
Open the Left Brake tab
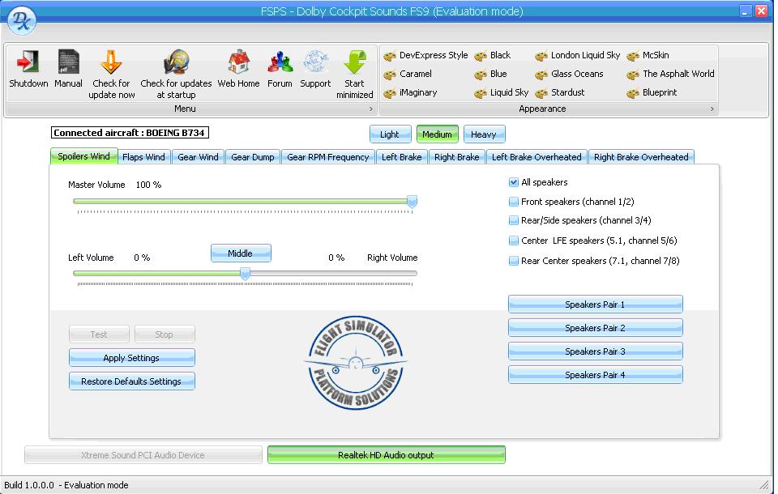pos(402,157)
